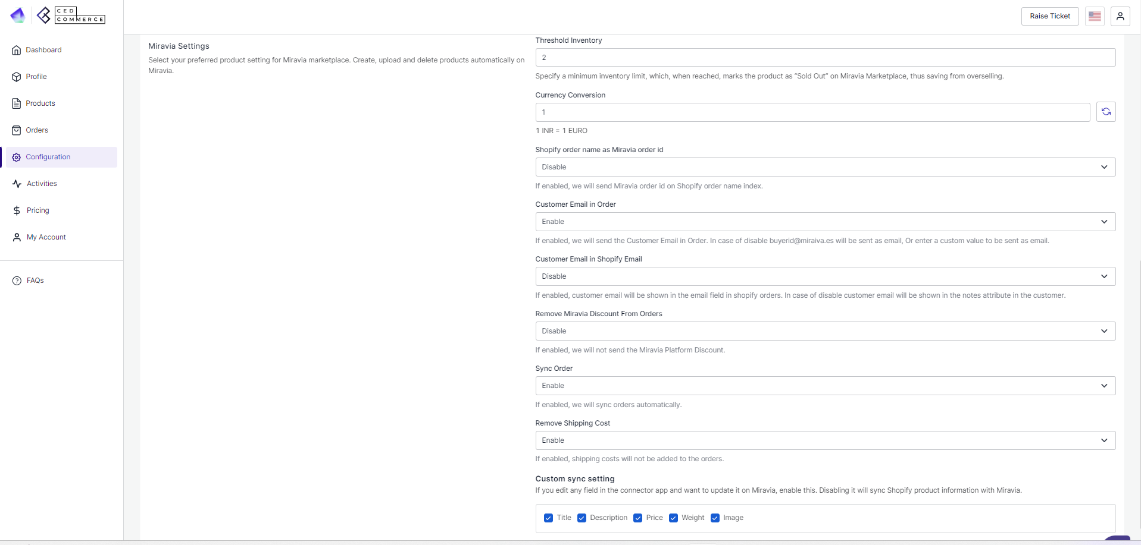Click the Orders bag icon

[17, 130]
